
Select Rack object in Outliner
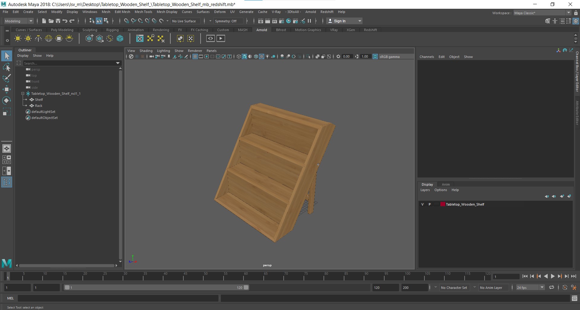(38, 106)
